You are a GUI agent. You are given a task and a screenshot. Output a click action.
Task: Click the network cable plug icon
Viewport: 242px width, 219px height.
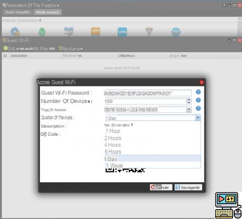149,31
